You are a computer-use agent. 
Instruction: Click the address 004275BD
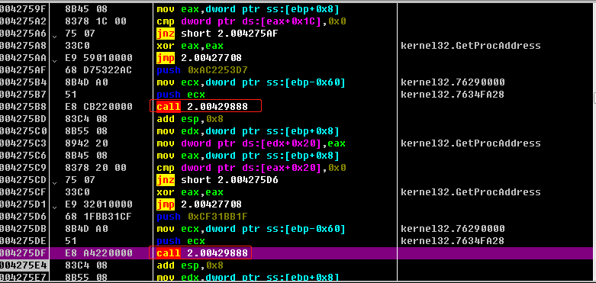[x=22, y=119]
